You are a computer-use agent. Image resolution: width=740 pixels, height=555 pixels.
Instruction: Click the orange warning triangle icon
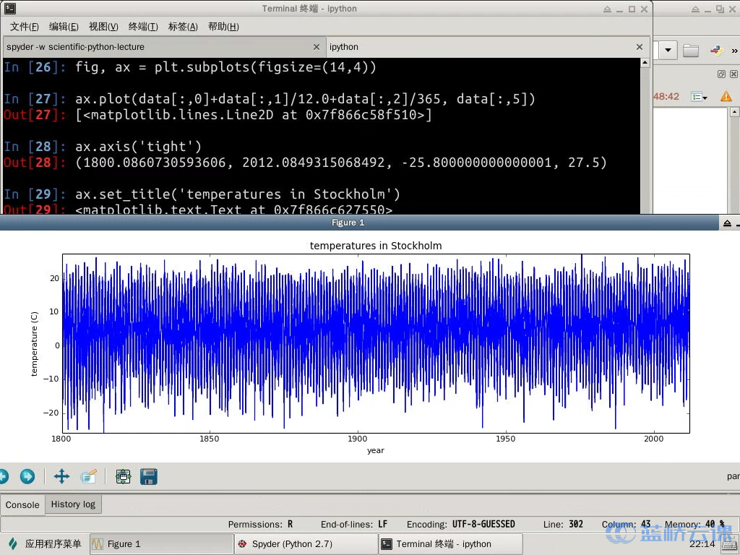click(726, 96)
